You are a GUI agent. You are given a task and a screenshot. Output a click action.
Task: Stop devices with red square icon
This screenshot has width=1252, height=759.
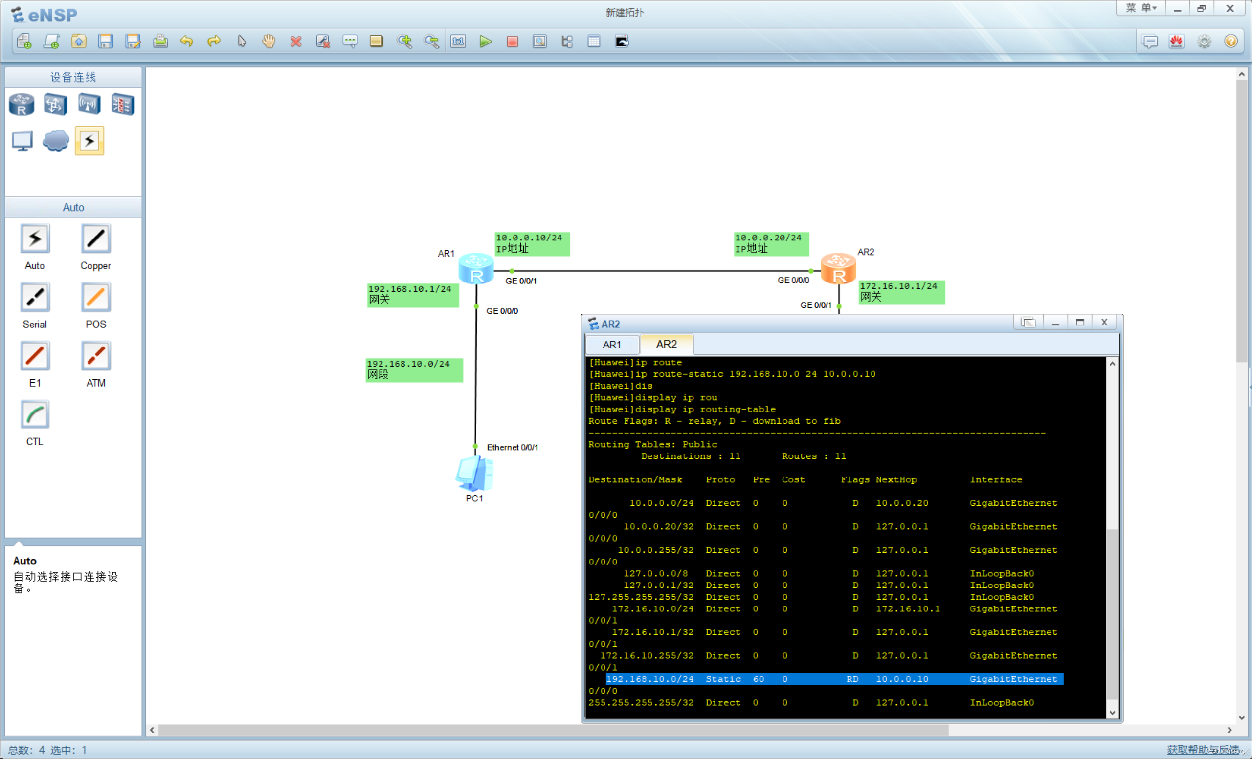click(x=512, y=41)
